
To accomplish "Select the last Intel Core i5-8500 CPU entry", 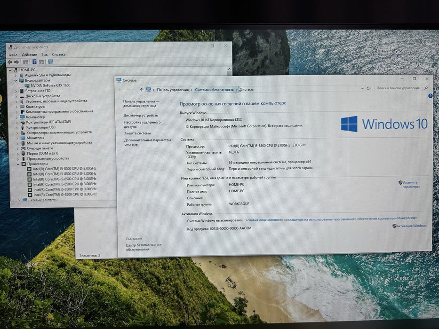I will [x=65, y=195].
